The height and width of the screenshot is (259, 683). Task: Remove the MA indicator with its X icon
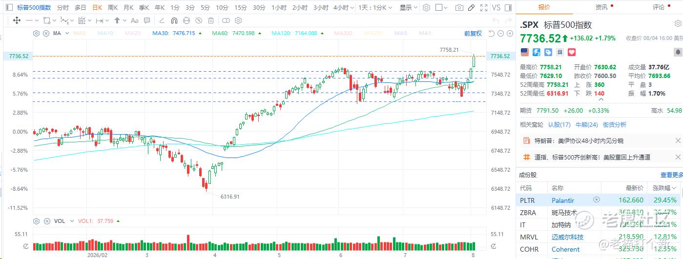46,33
